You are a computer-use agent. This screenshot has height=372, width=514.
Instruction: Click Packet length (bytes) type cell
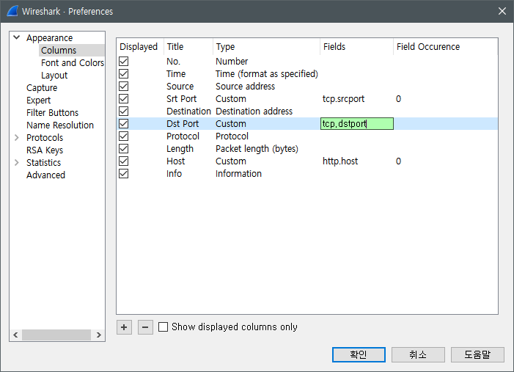click(257, 149)
